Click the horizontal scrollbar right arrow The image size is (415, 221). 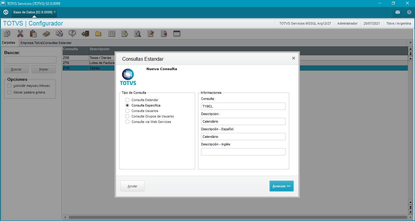coord(410,217)
